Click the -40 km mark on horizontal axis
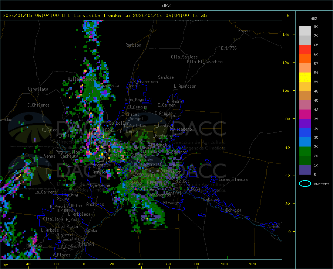Screen dimensions: 333x269 27,264
